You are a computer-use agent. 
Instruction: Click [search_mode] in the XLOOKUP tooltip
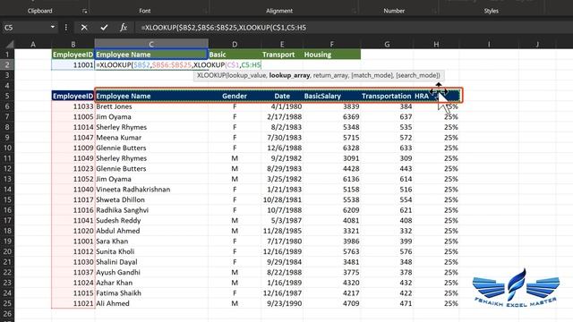[x=418, y=75]
